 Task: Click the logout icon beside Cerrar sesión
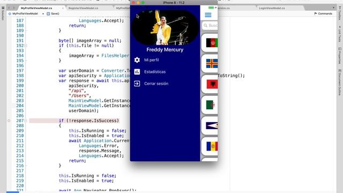click(x=137, y=84)
